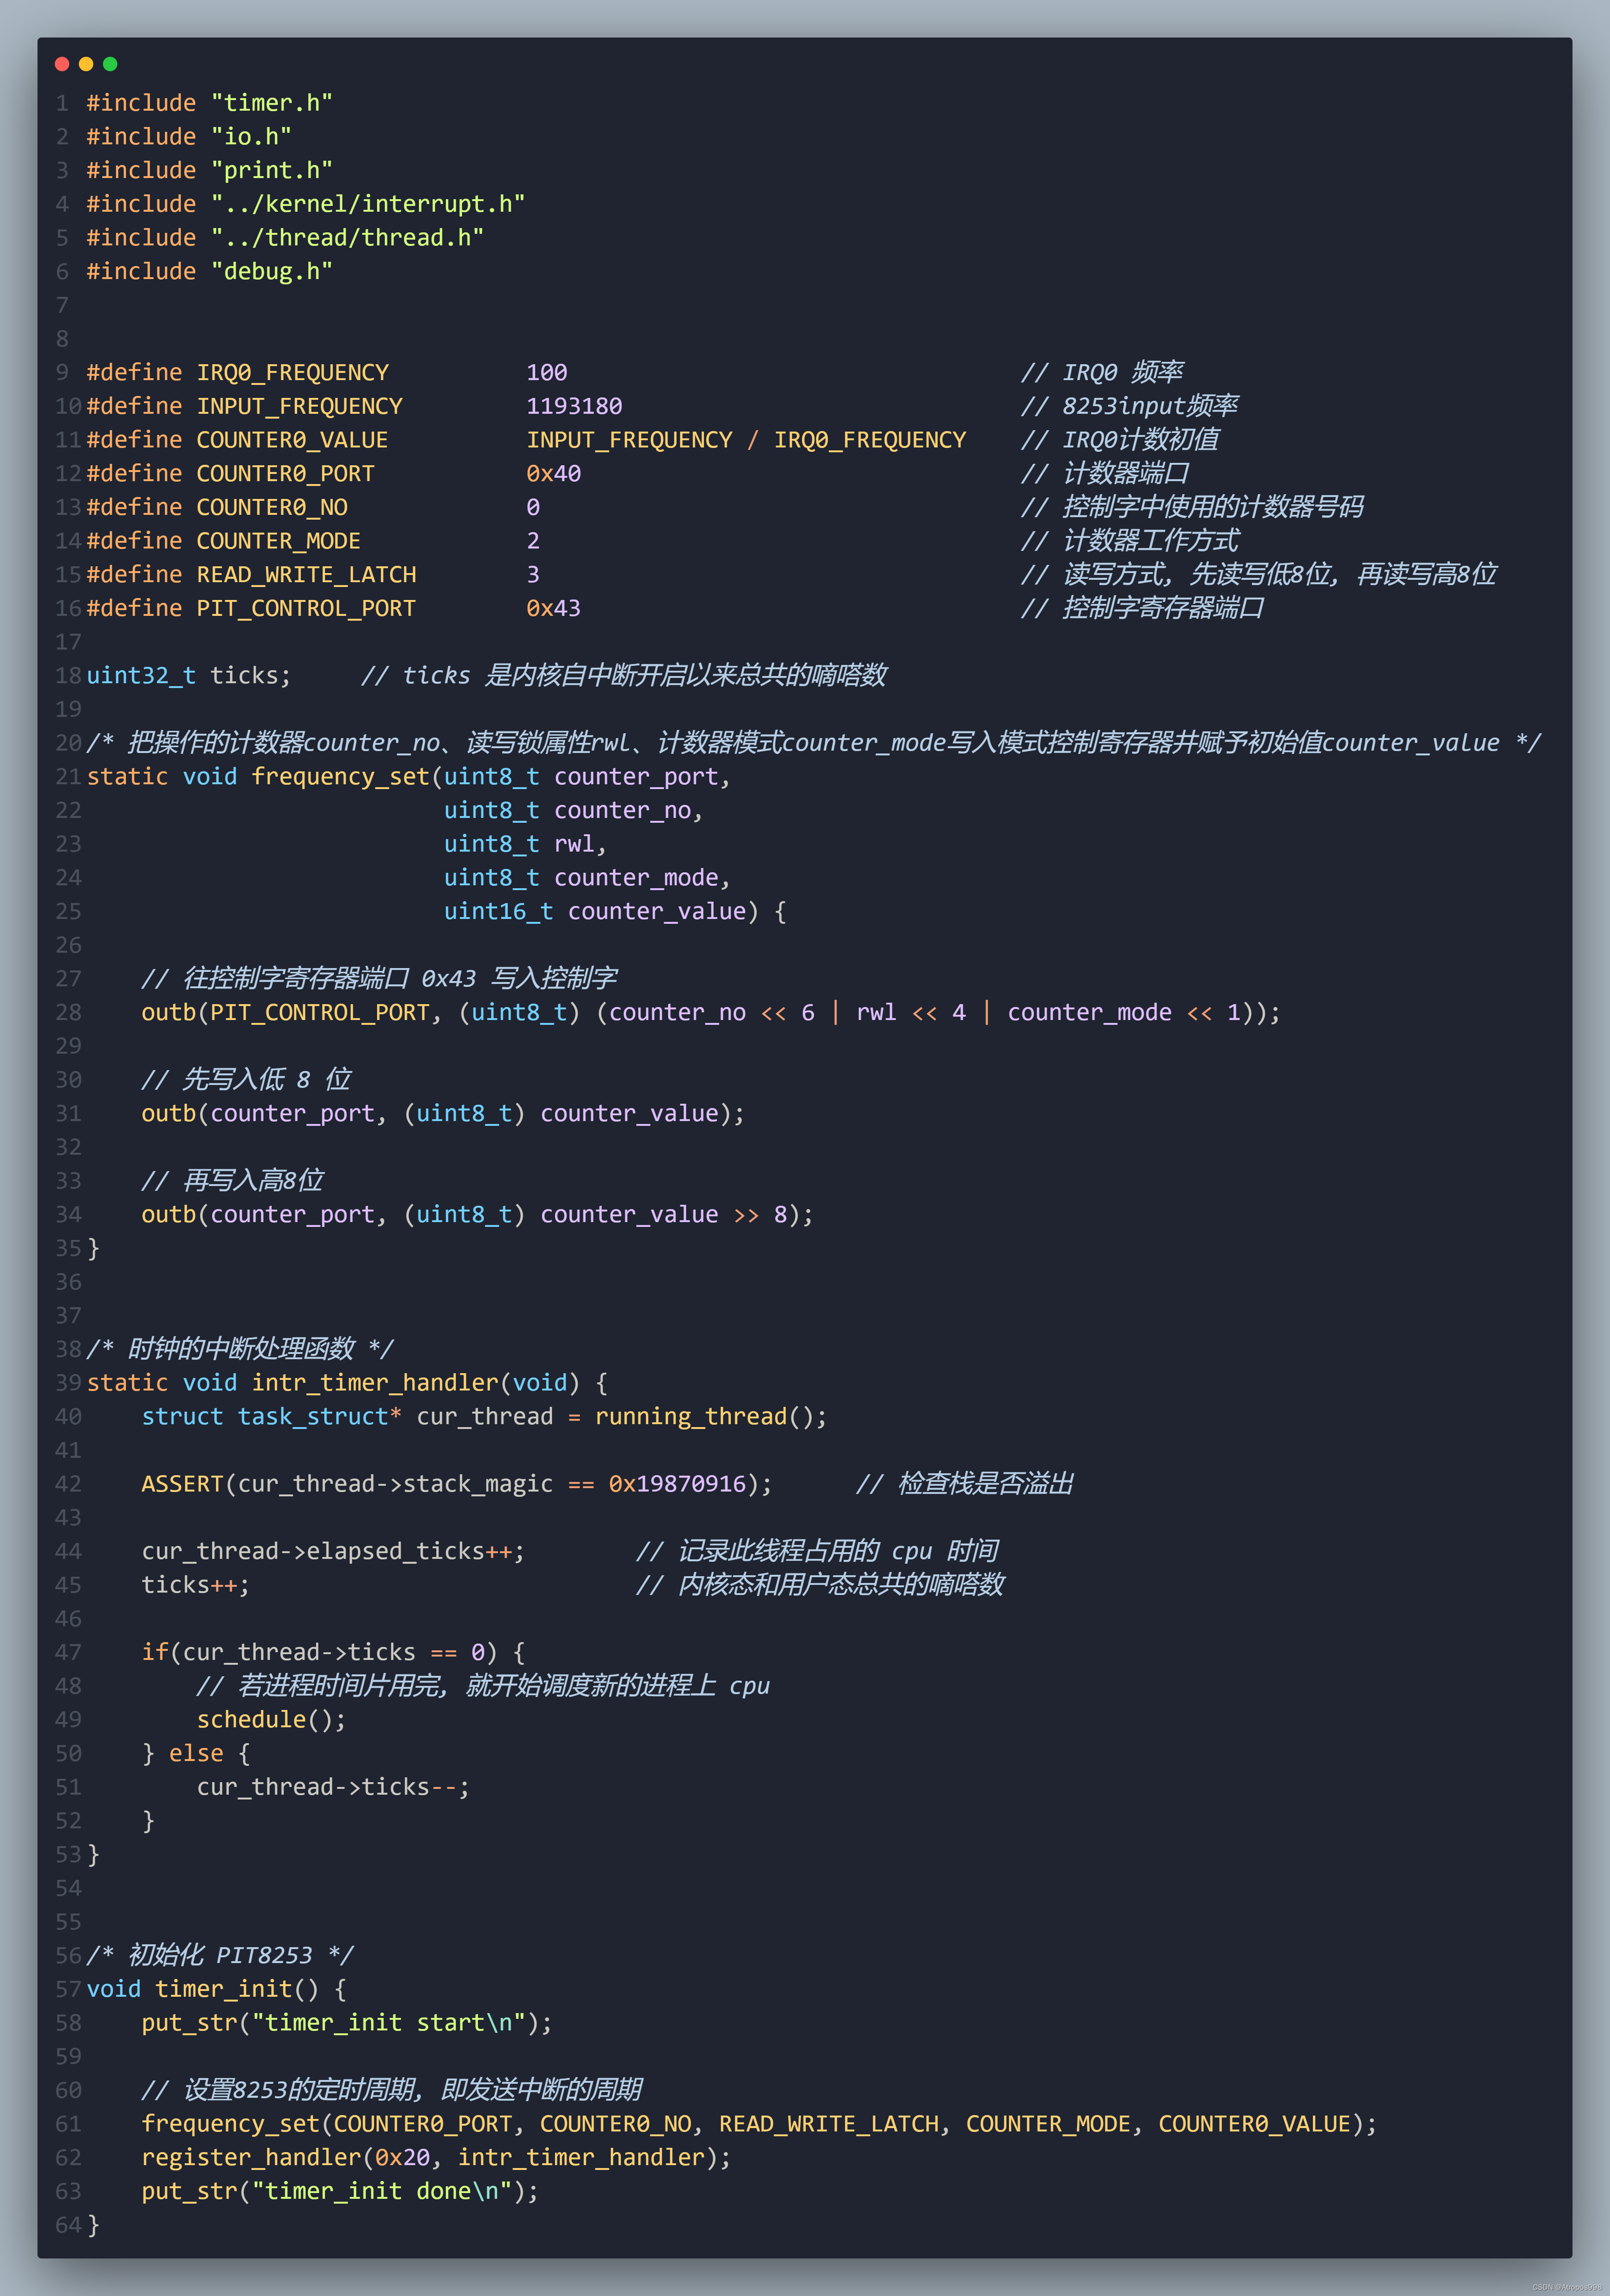This screenshot has width=1610, height=2296.
Task: Click "uint32_t" on line 18
Action: coord(141,676)
